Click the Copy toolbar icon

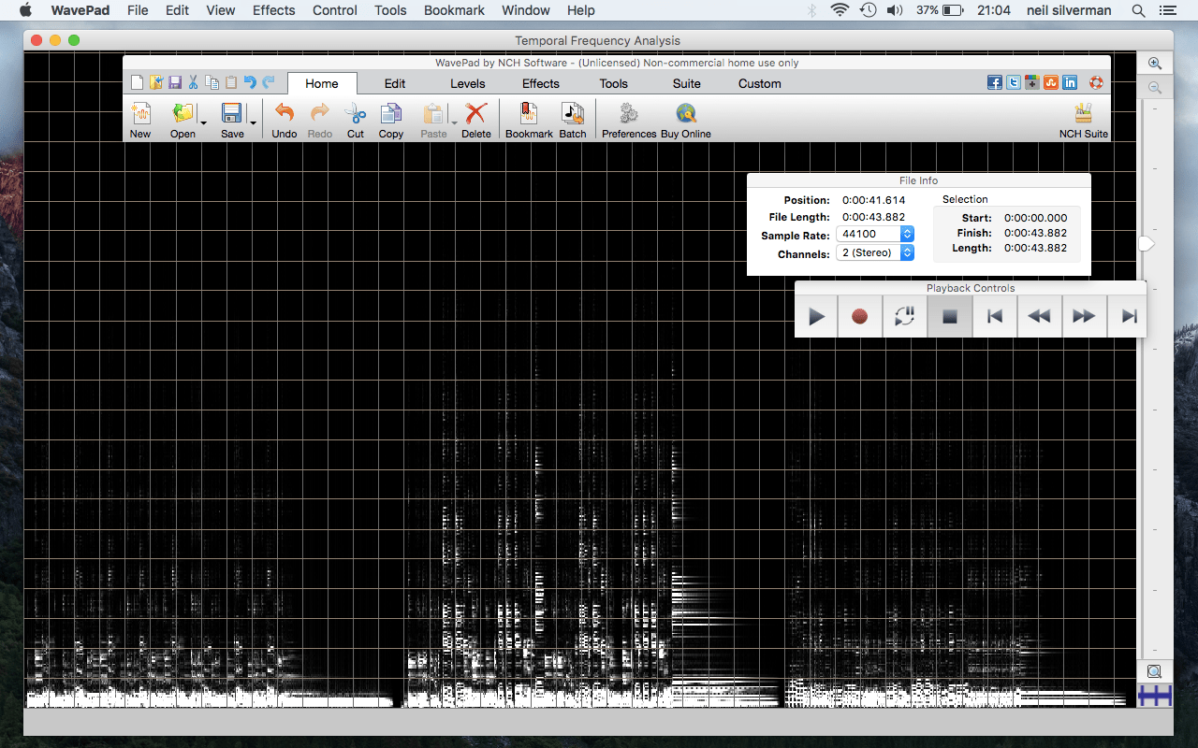pos(390,115)
